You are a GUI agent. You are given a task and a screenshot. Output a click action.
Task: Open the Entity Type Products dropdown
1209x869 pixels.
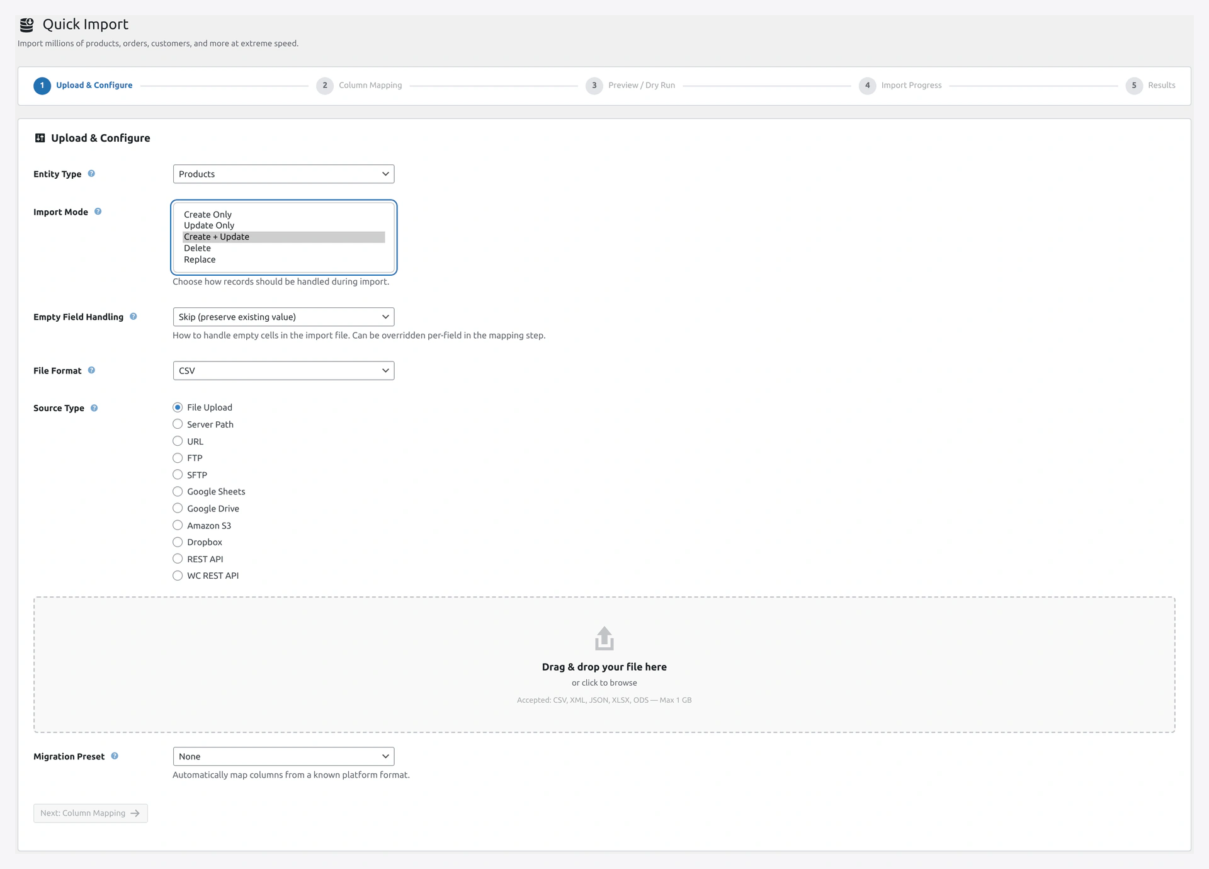[283, 174]
